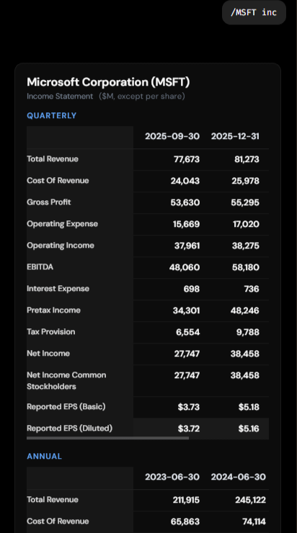This screenshot has height=533, width=297.
Task: Select the EBITDA row label
Action: (x=40, y=266)
